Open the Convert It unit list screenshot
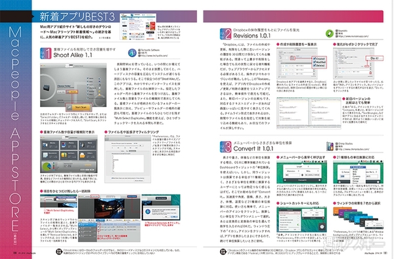This screenshot has height=259, width=394. (x=358, y=172)
